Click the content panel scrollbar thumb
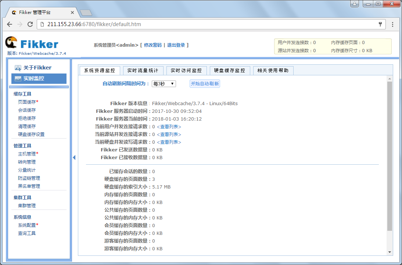 click(390, 156)
